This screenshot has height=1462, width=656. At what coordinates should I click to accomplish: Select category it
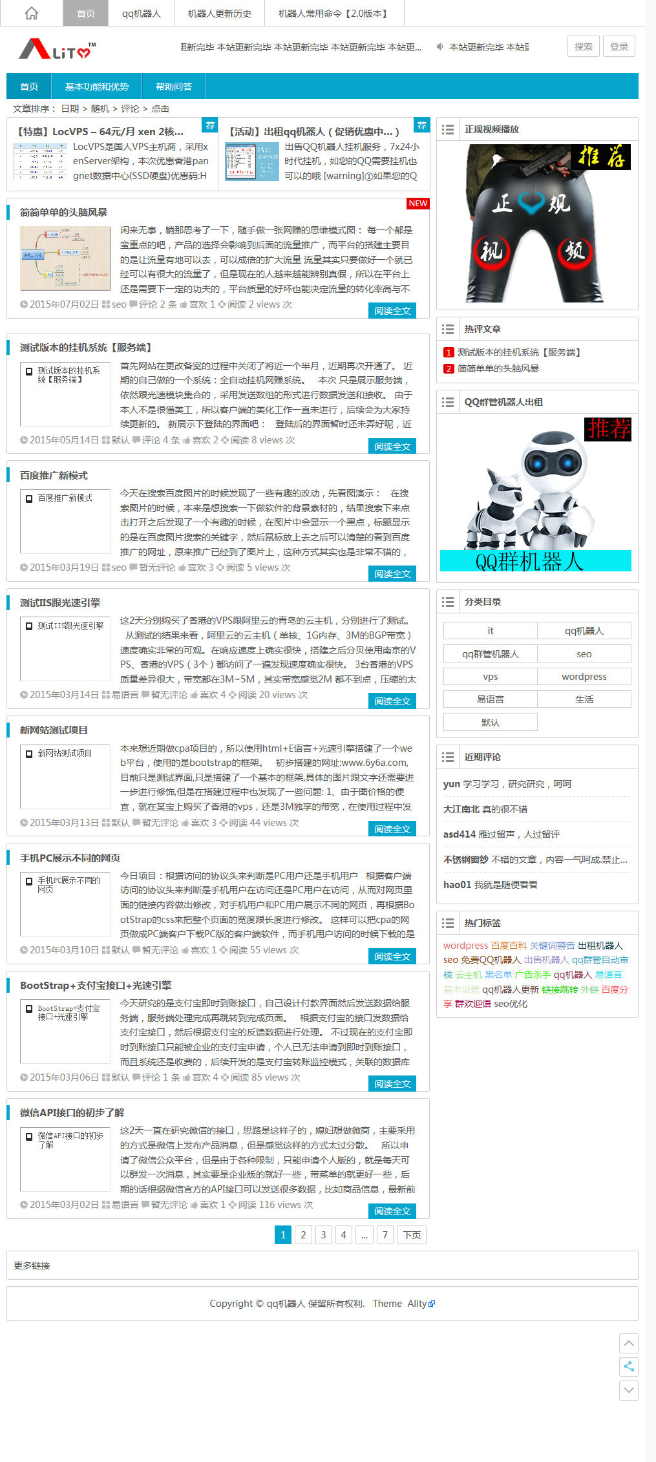(x=491, y=631)
